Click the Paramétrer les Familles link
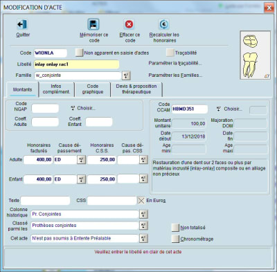The height and width of the screenshot is (272, 277). tap(175, 75)
